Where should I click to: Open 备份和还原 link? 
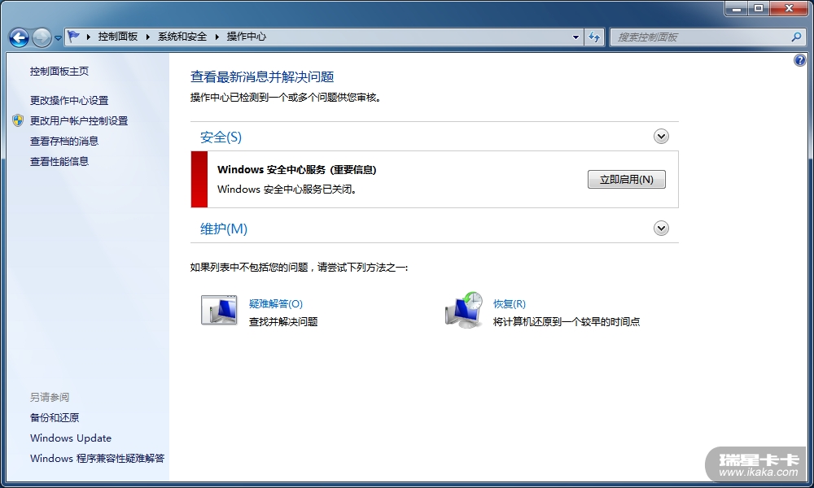tap(55, 417)
